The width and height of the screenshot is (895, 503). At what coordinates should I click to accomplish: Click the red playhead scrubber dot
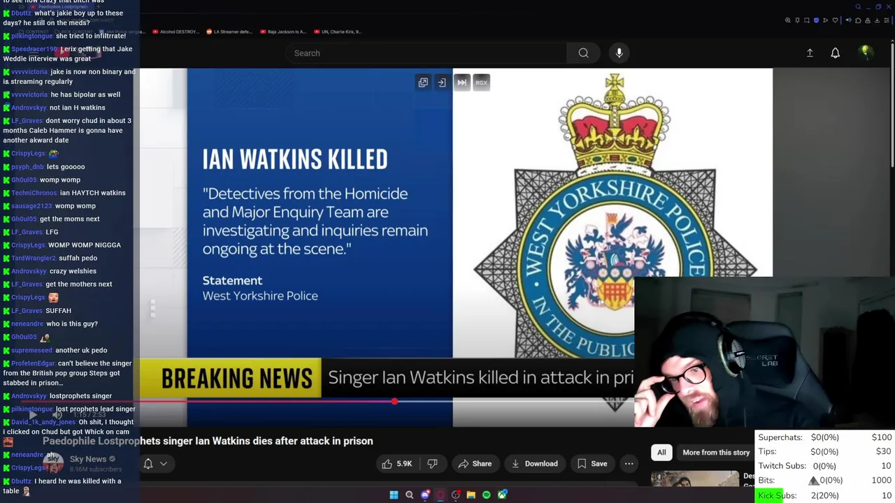[x=395, y=402]
